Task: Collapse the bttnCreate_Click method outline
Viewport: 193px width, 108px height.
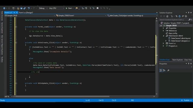Action: pyautogui.click(x=16, y=43)
